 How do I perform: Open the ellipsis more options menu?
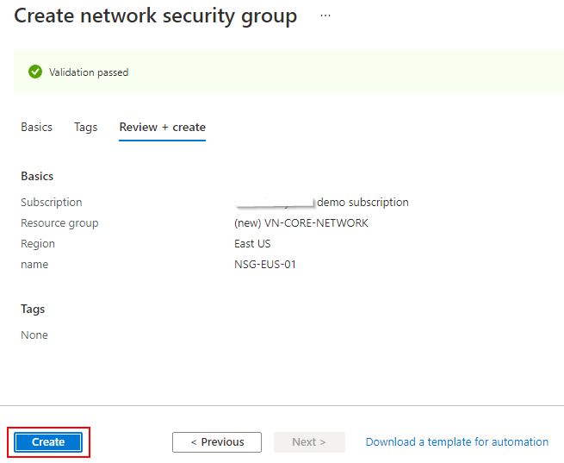click(x=325, y=16)
